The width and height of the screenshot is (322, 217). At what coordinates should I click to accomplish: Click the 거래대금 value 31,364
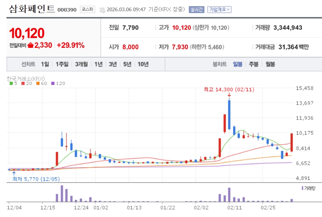[288, 47]
